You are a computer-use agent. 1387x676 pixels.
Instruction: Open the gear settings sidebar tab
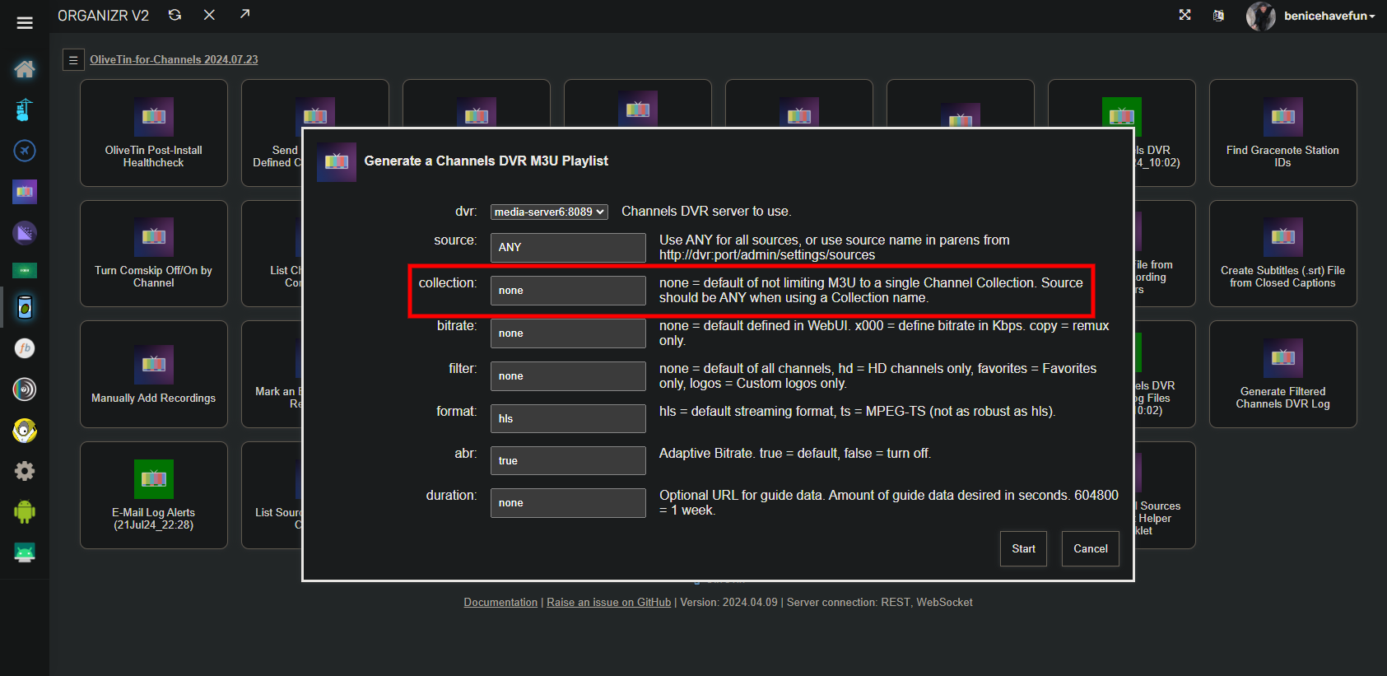coord(25,471)
